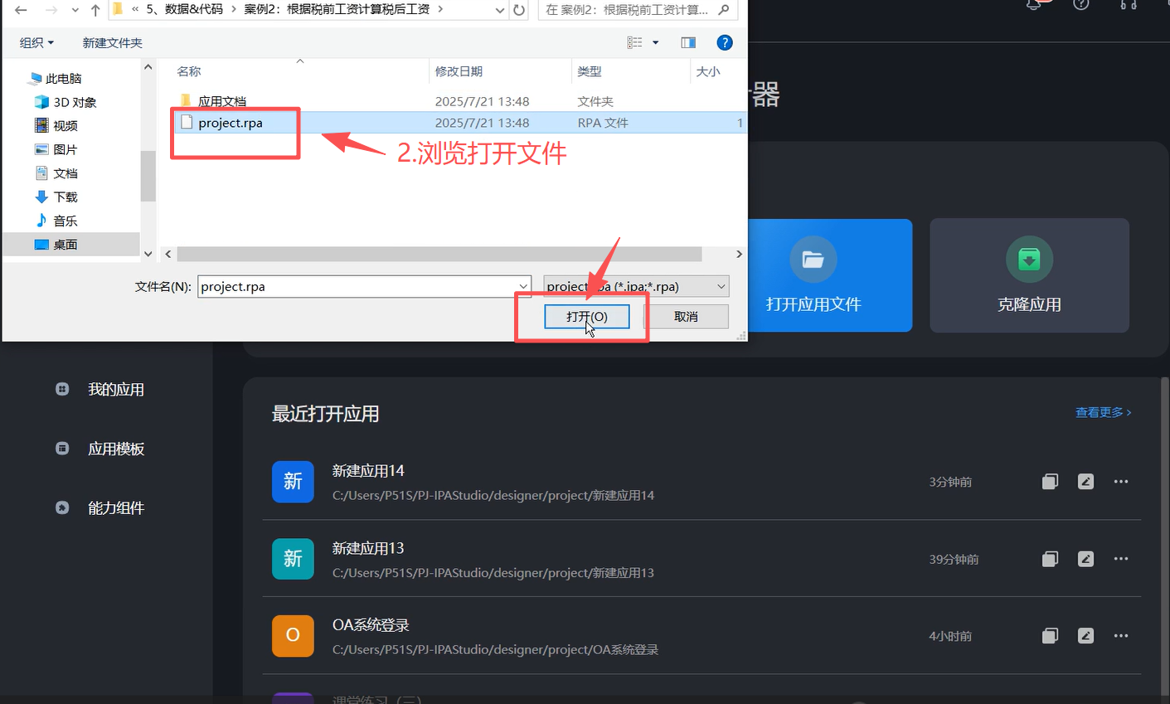
Task: Click 新建文件夹 button
Action: coord(113,42)
